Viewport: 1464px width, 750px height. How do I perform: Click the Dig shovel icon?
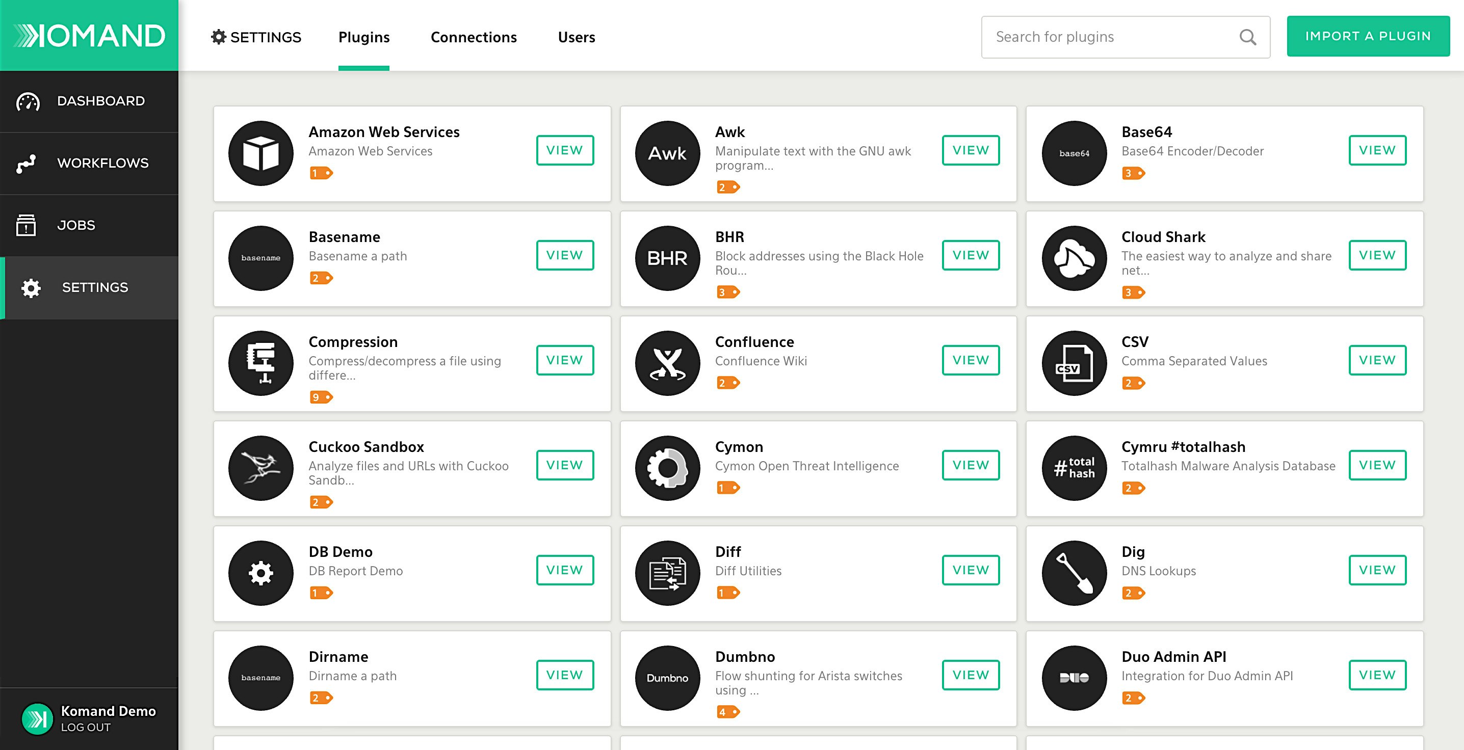point(1074,573)
